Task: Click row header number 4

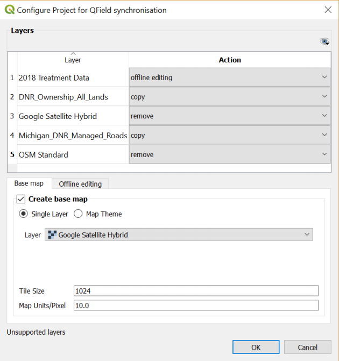Action: coord(12,136)
